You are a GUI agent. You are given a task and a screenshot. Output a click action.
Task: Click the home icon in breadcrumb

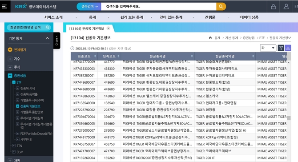pyautogui.click(x=210, y=38)
